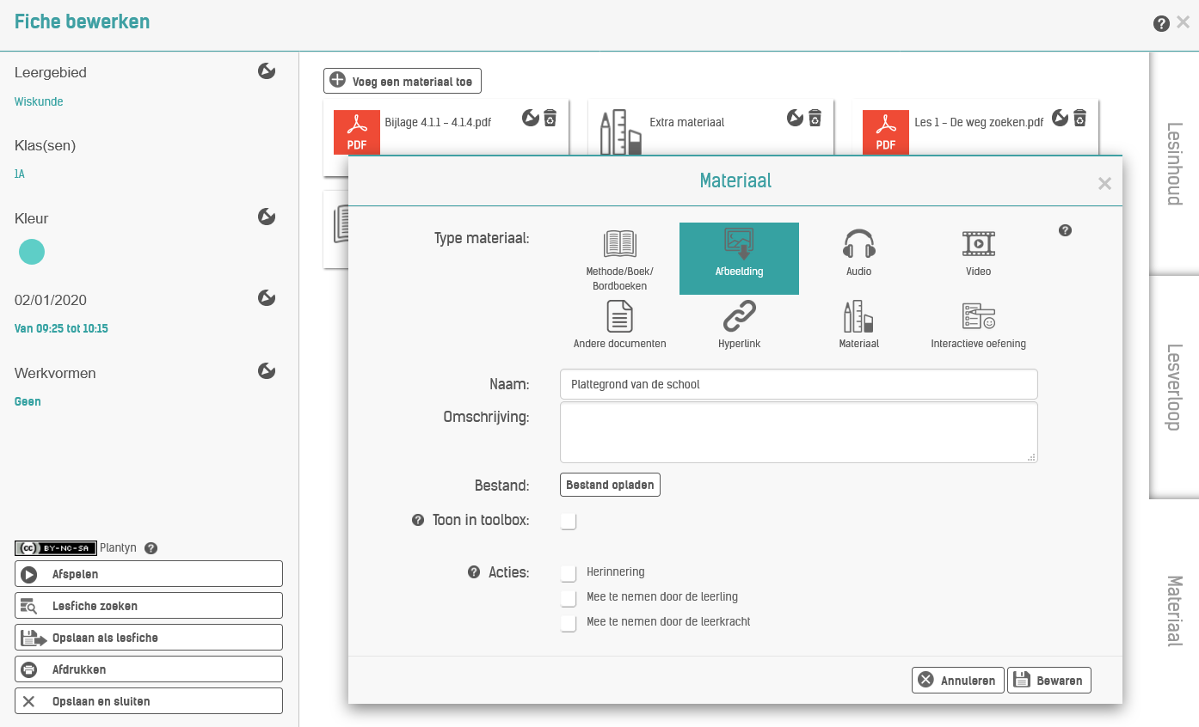
Task: Delete Bijlage 4.1.1 - 4.1.4.pdf material
Action: click(x=550, y=118)
